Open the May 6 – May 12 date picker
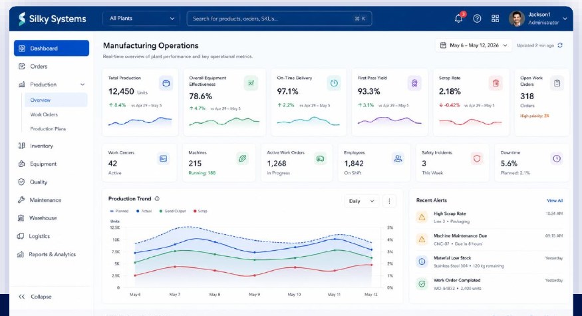The image size is (582, 316). 473,45
